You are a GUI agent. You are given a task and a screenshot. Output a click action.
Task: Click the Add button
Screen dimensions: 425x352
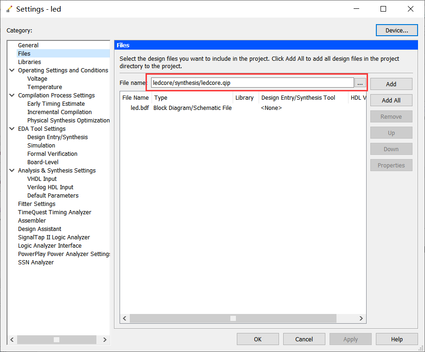click(x=391, y=84)
